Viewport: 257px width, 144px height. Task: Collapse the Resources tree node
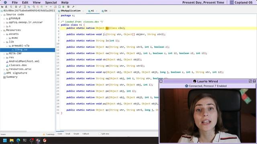[x=2, y=30]
